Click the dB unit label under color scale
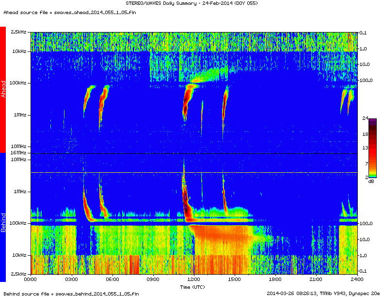The height and width of the screenshot is (297, 384). click(x=371, y=181)
